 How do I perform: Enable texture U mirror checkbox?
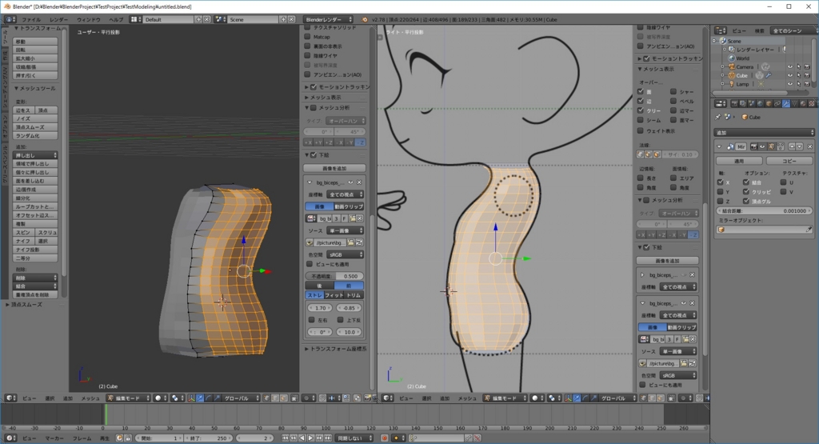(x=783, y=182)
